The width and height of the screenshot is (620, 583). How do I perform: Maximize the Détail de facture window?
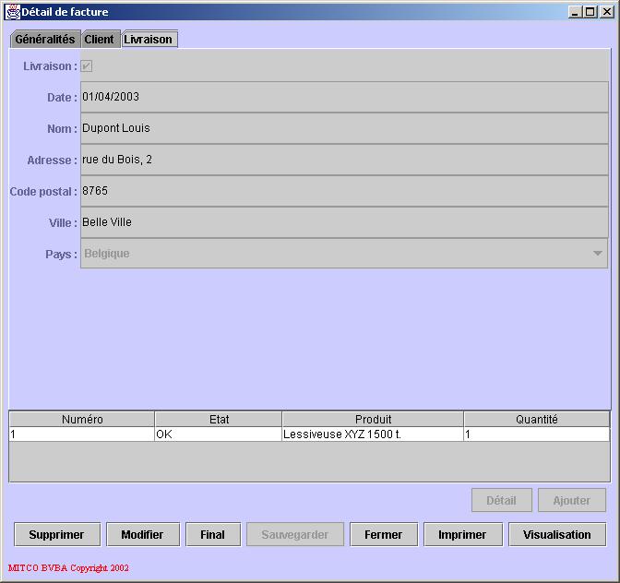pyautogui.click(x=590, y=12)
